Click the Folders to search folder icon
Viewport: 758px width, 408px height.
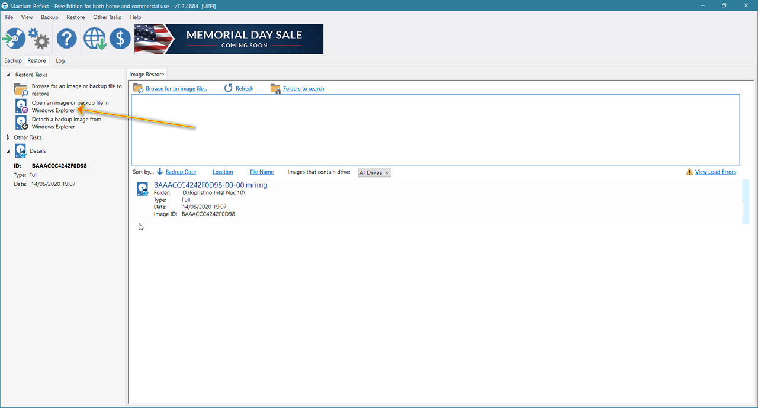275,88
